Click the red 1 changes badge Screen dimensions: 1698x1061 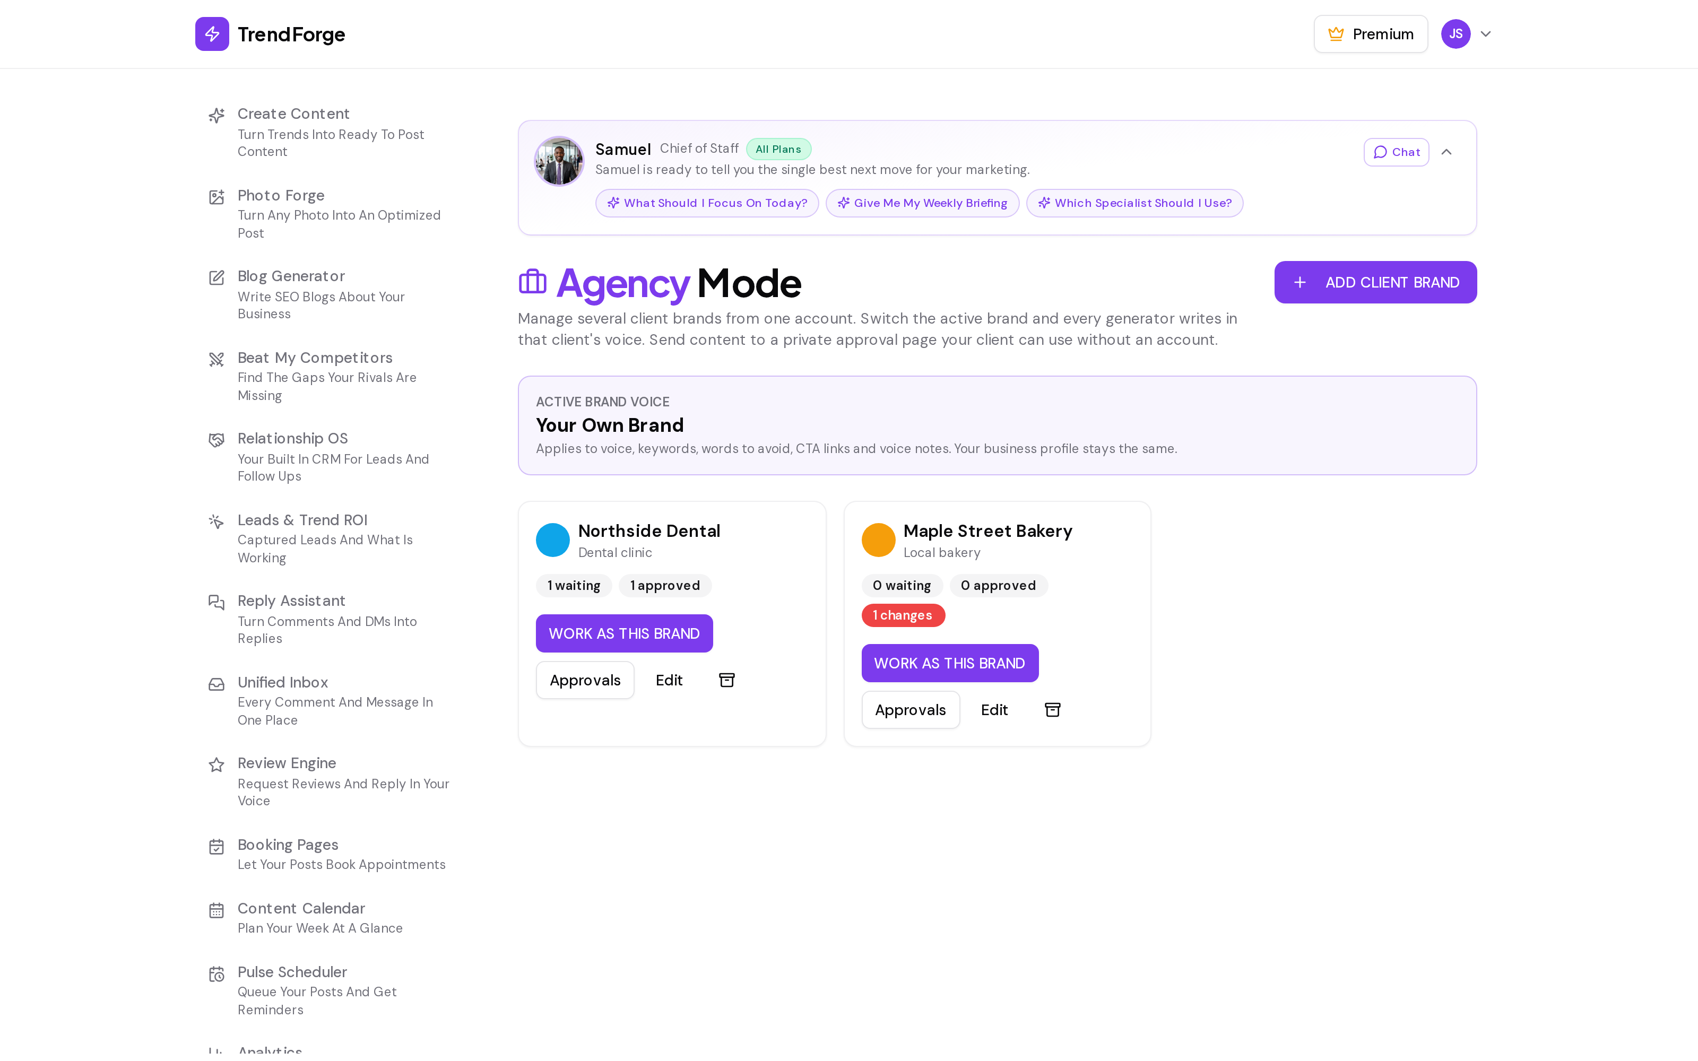(x=903, y=615)
